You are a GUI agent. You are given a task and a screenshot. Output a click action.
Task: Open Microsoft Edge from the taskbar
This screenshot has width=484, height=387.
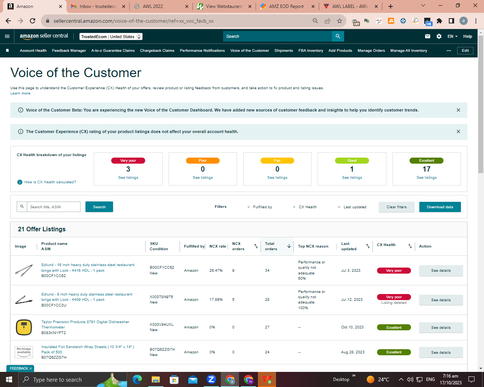point(137,379)
